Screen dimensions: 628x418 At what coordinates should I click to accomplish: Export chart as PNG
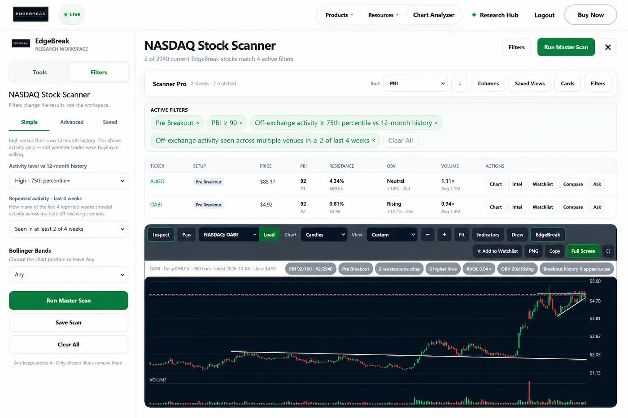click(533, 251)
